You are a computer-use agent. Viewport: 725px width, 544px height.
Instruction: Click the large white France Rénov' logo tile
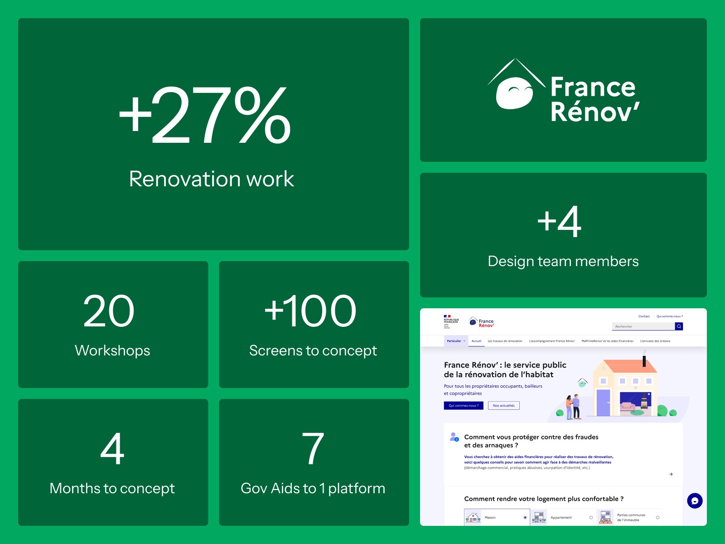pos(563,90)
